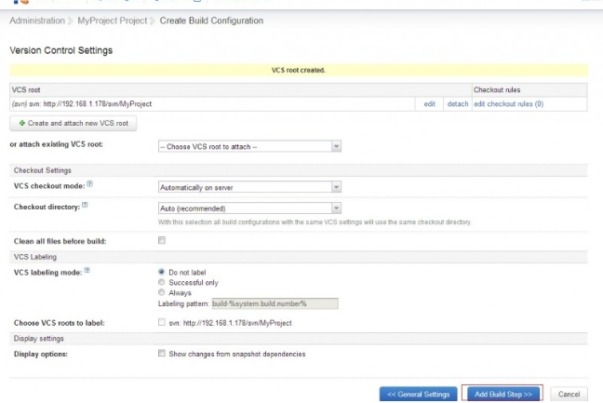The width and height of the screenshot is (603, 403).
Task: Select Successful only labeling mode
Action: click(162, 281)
